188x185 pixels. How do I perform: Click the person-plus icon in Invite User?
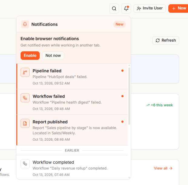139,9
